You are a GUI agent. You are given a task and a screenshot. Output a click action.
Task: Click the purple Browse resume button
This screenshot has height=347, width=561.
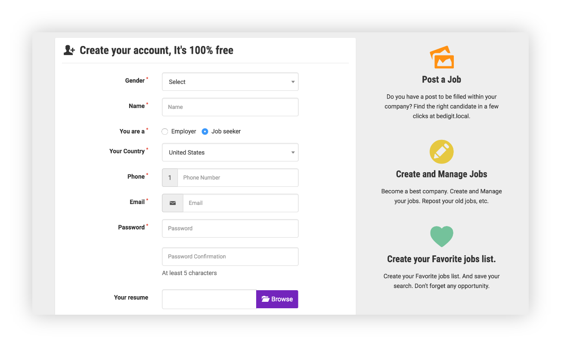click(277, 299)
